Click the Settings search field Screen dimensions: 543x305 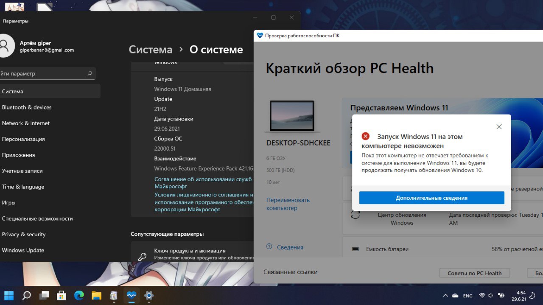[48, 73]
